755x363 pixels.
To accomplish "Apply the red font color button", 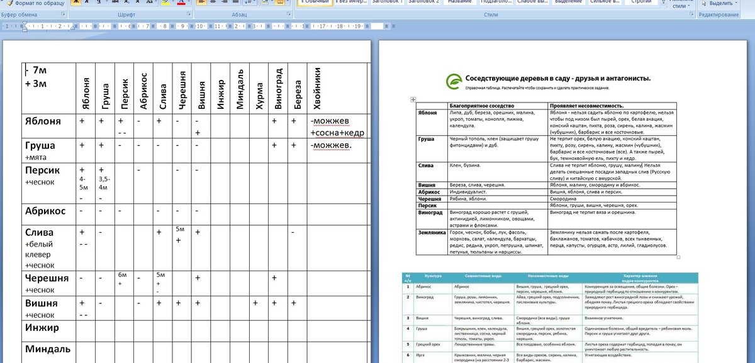I will pyautogui.click(x=181, y=3).
